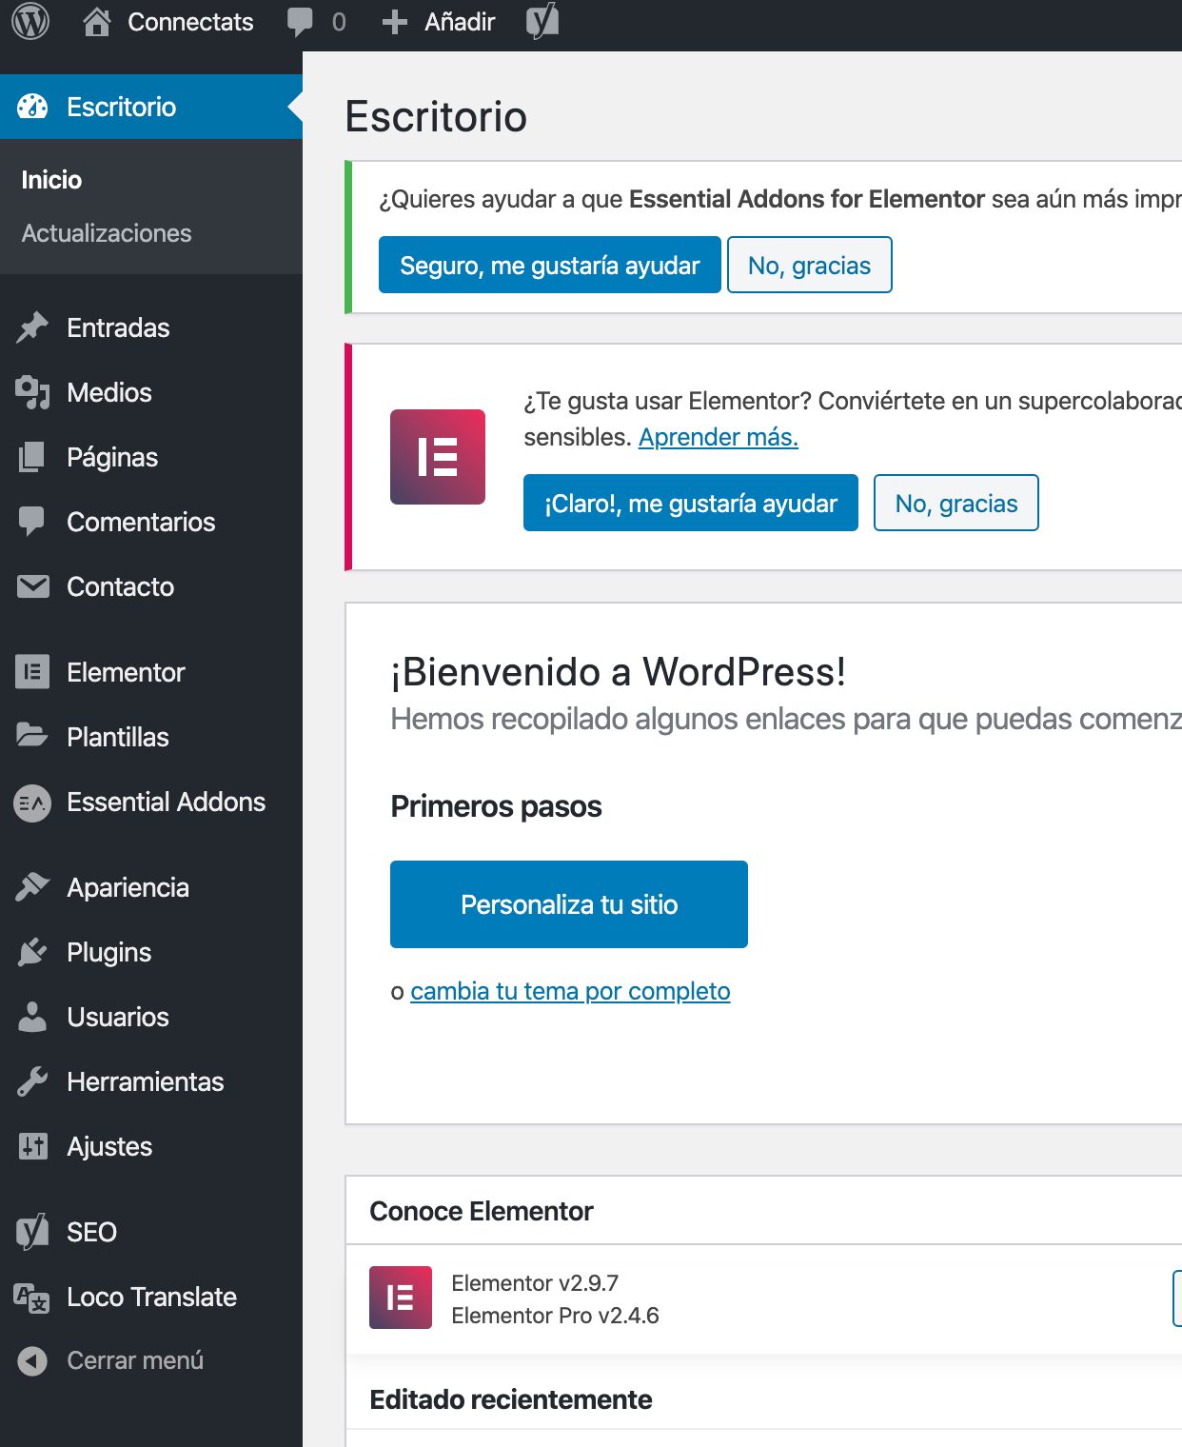Viewport: 1182px width, 1447px height.
Task: Click Connectats site name in admin bar
Action: click(x=190, y=22)
